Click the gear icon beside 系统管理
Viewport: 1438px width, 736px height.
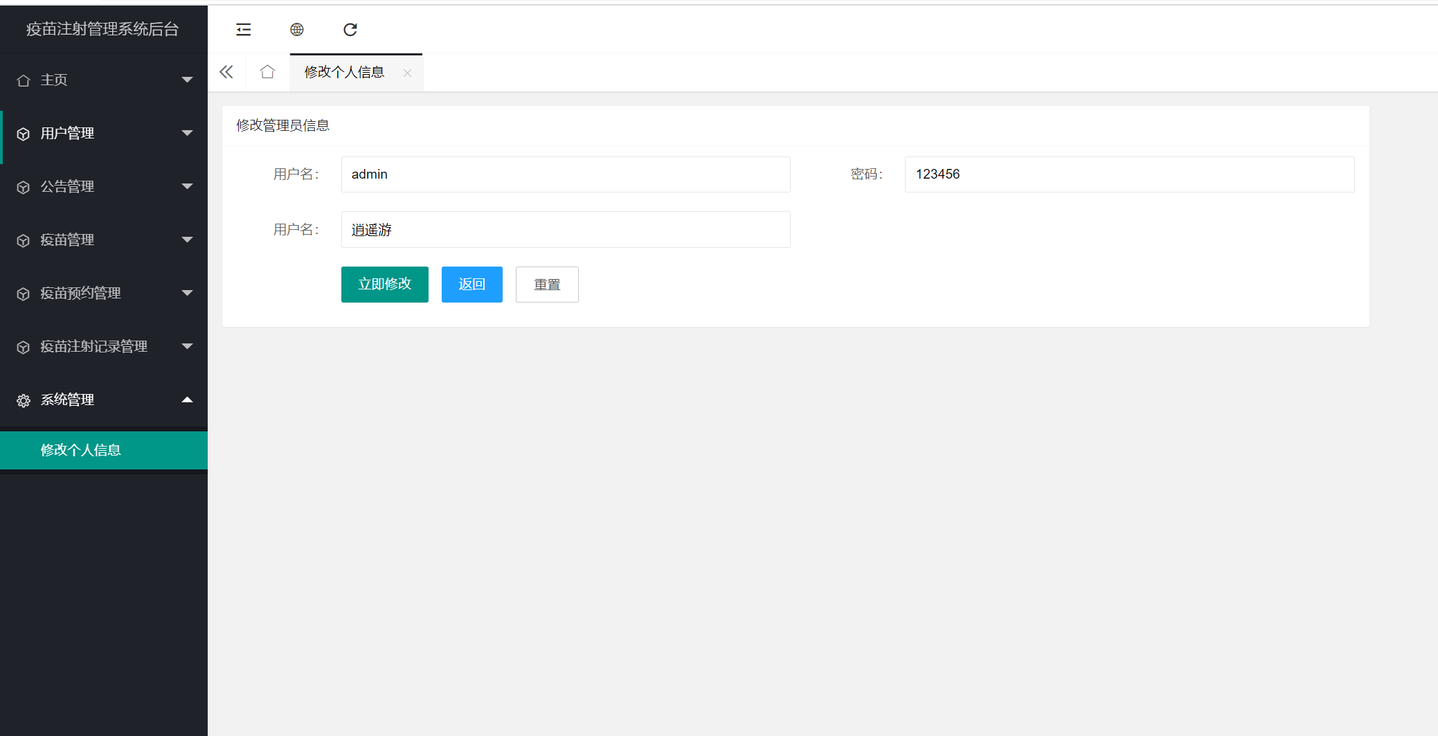coord(24,400)
